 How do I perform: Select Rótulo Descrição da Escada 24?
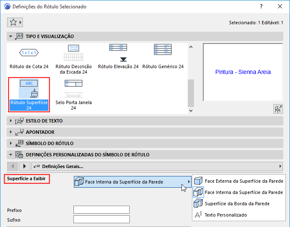[73, 59]
